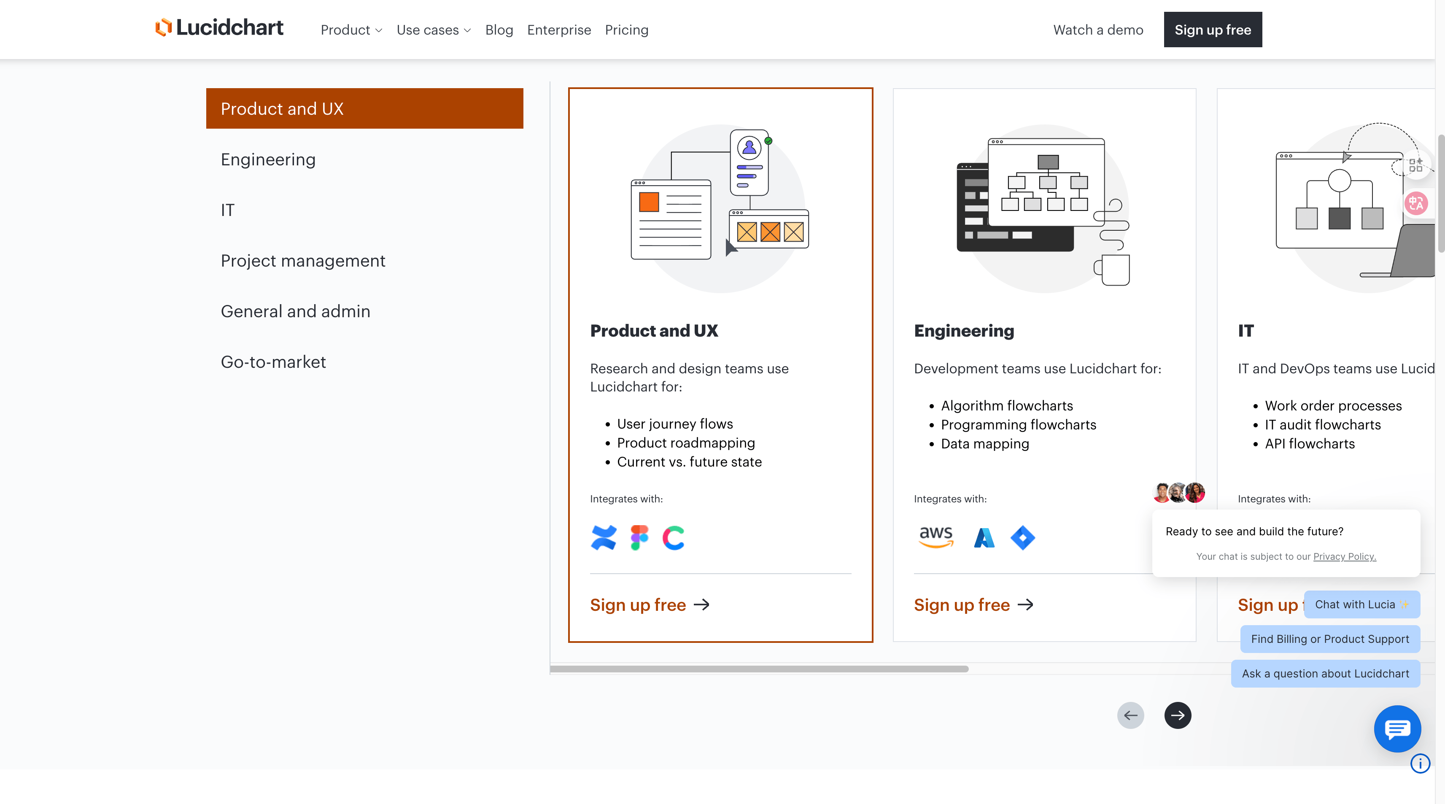Open the chat bubble in the bottom corner

tap(1397, 729)
